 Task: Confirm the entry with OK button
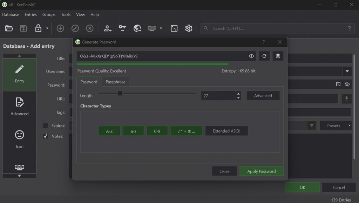coord(303,188)
